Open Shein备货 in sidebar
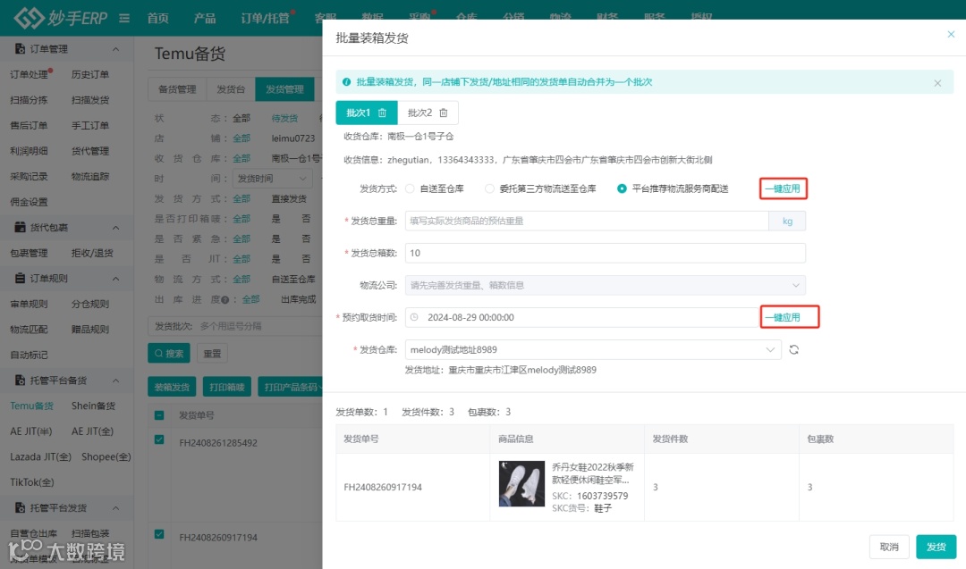 (x=93, y=406)
